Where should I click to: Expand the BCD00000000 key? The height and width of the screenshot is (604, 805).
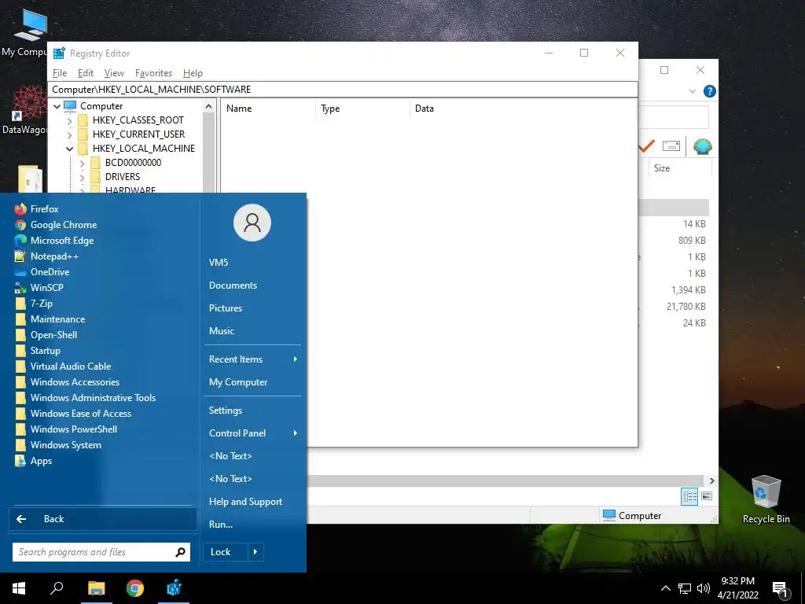click(82, 163)
